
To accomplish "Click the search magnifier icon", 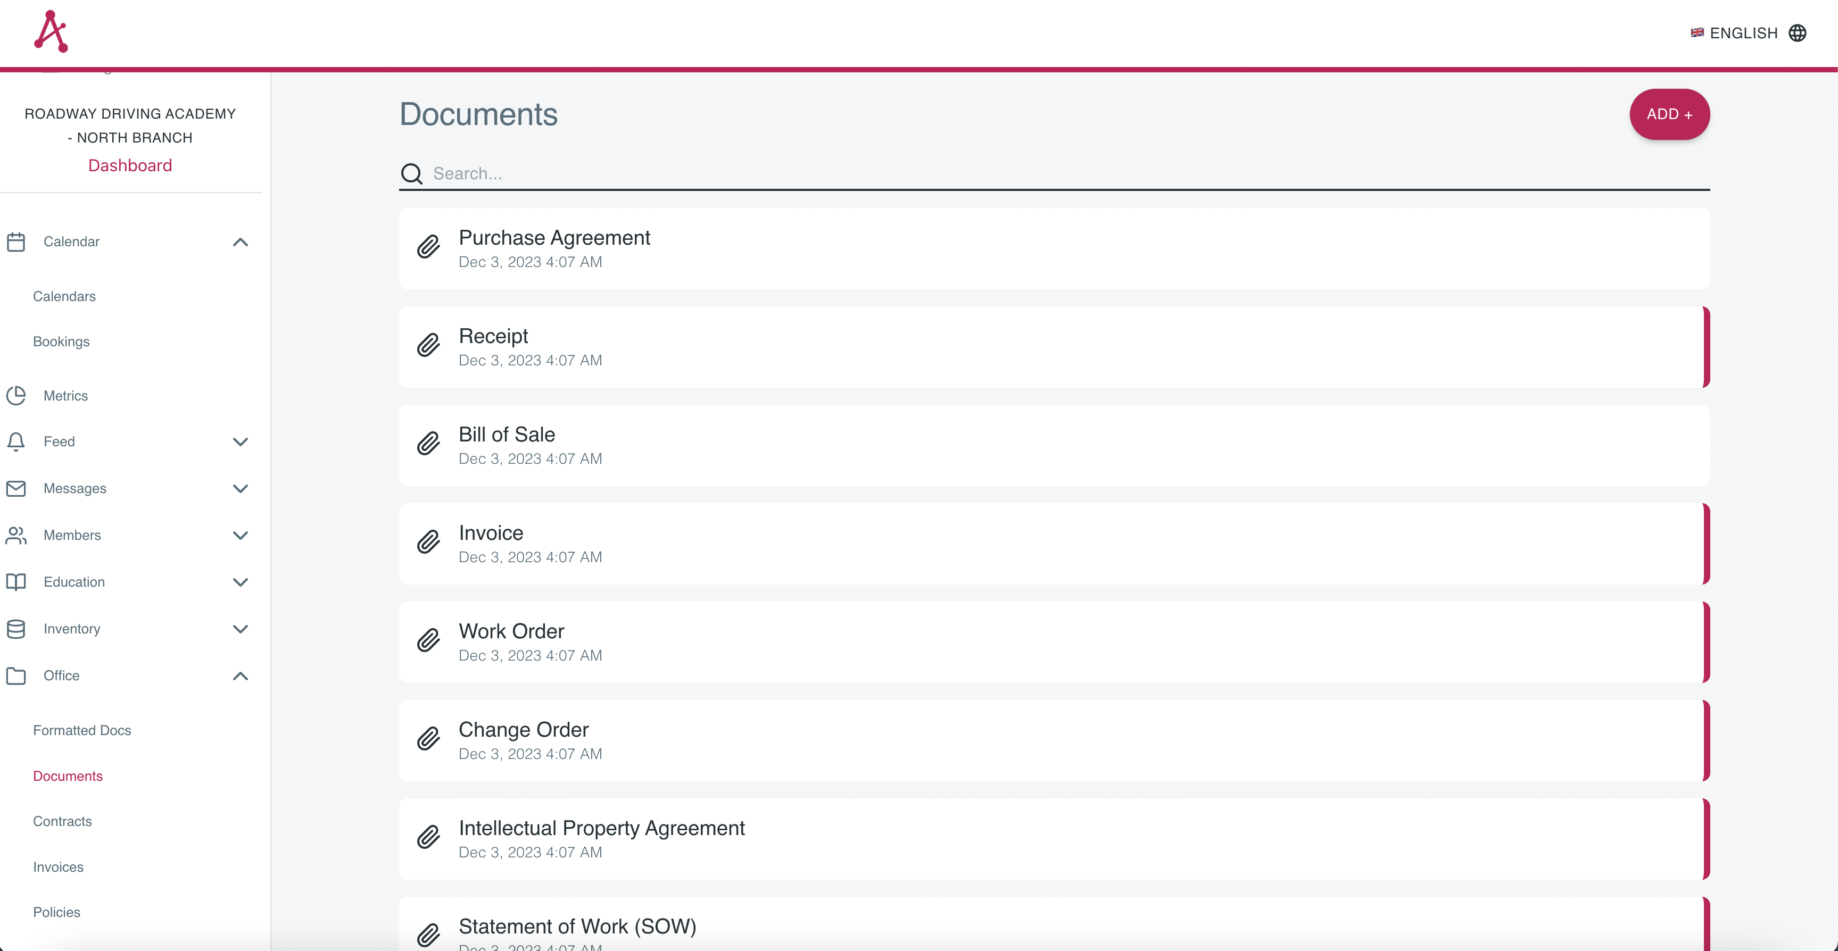I will (x=412, y=173).
